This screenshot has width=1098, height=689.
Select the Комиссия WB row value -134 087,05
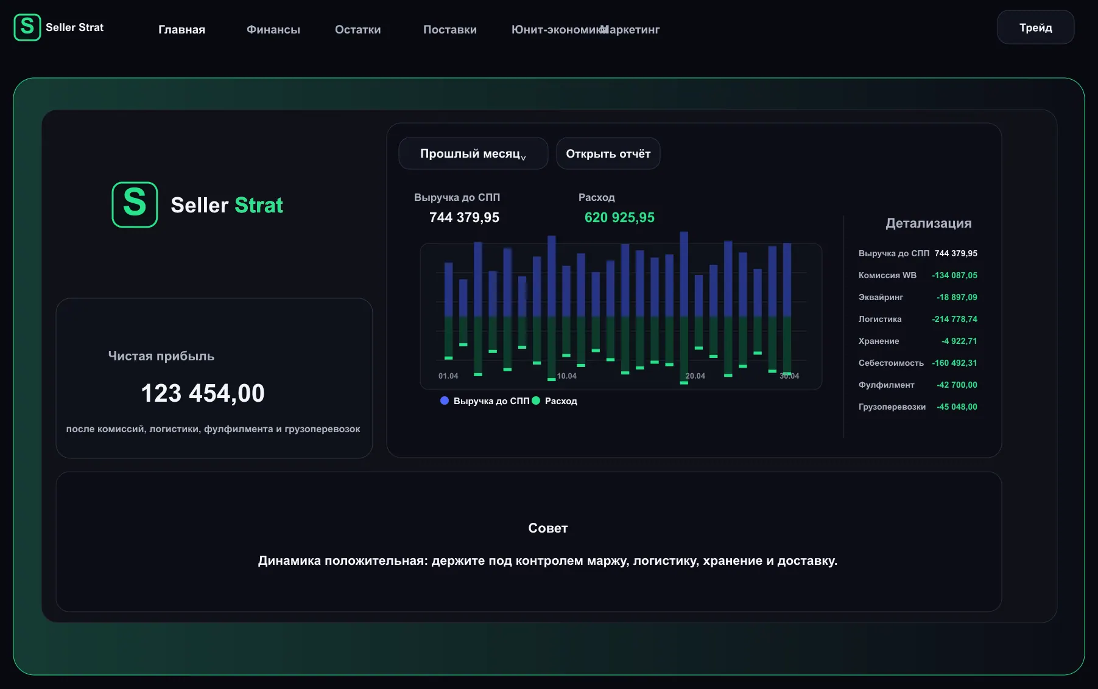click(x=954, y=275)
